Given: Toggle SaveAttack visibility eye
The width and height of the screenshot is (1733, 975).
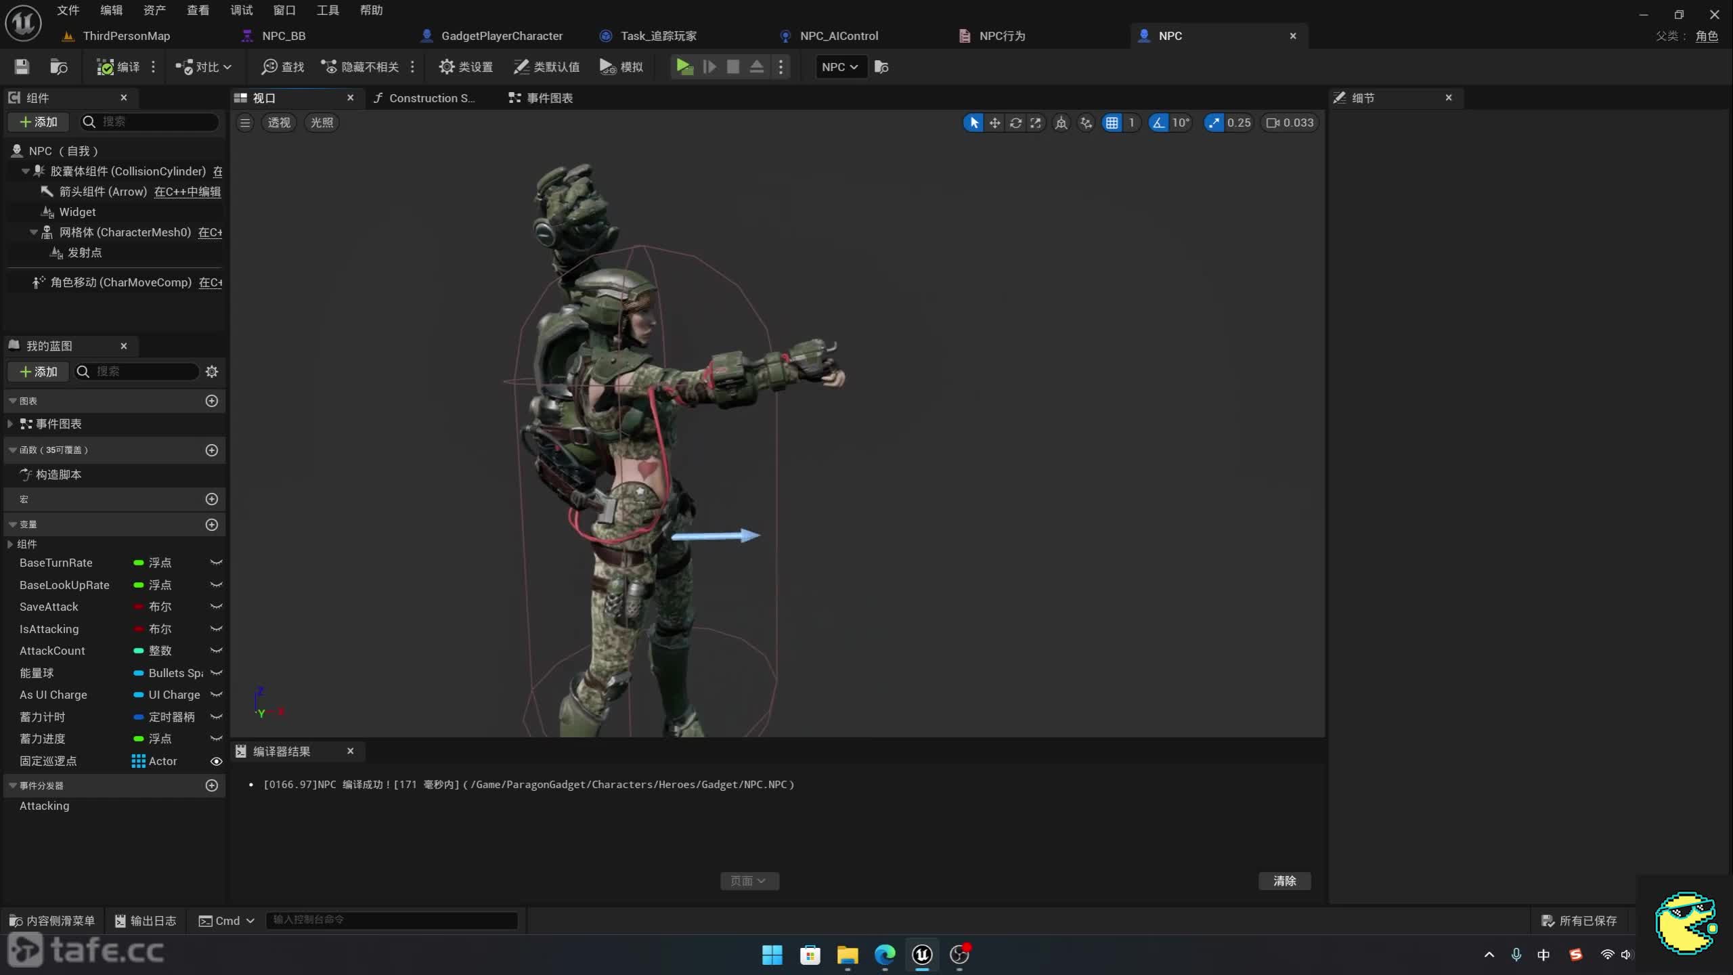Looking at the screenshot, I should (216, 607).
